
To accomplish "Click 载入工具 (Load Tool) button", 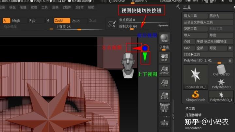I will [195, 16].
